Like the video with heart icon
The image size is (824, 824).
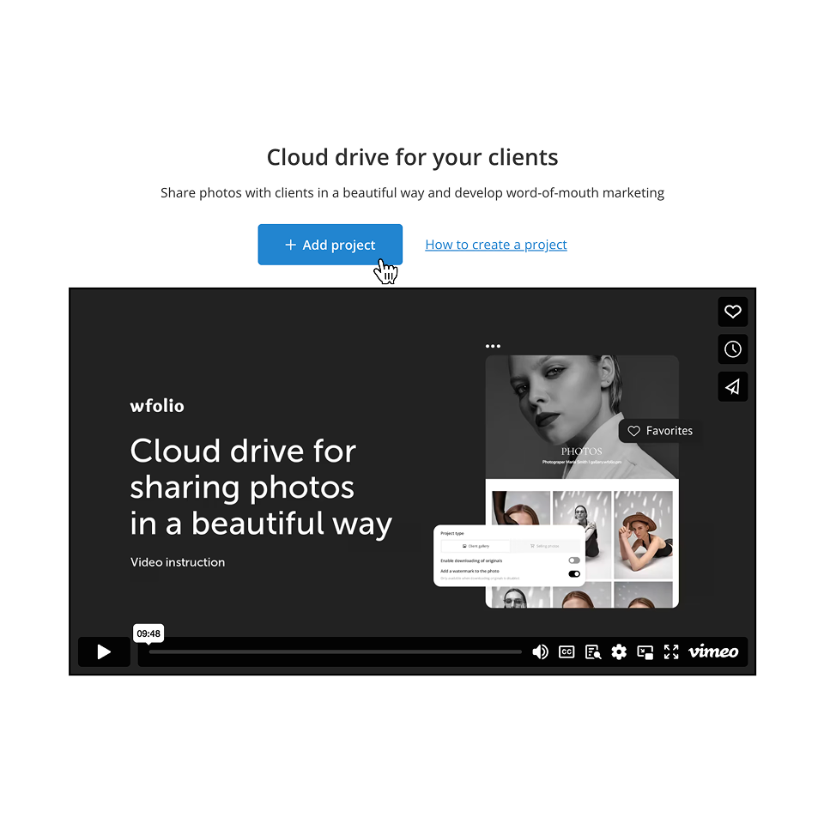(732, 312)
